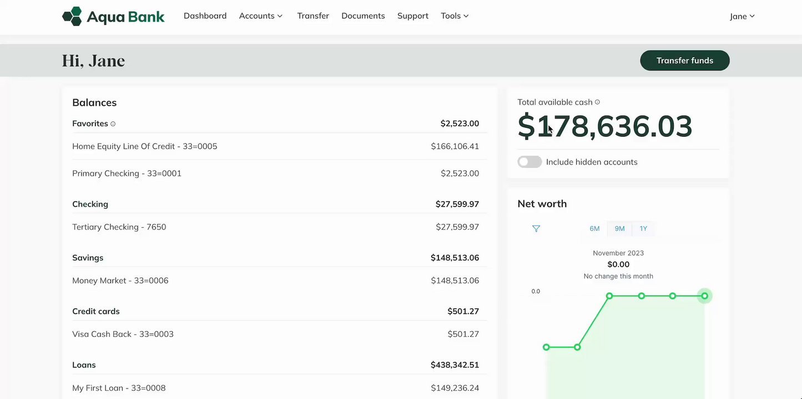Expand the Accounts dropdown menu
This screenshot has width=802, height=399.
click(261, 16)
